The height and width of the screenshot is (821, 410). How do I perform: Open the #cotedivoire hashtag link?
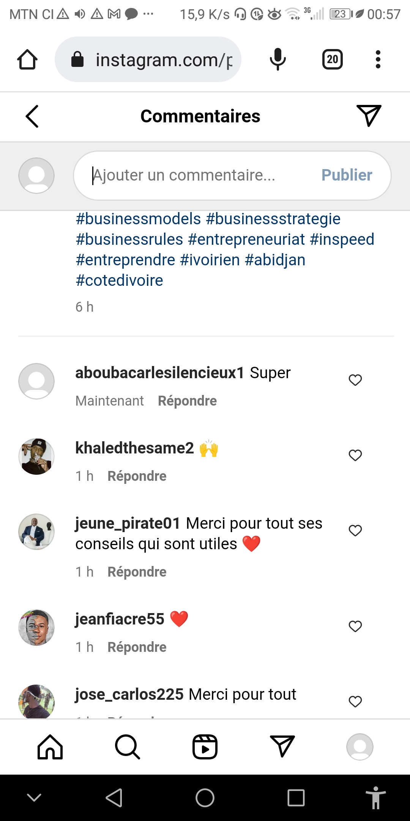pos(120,281)
